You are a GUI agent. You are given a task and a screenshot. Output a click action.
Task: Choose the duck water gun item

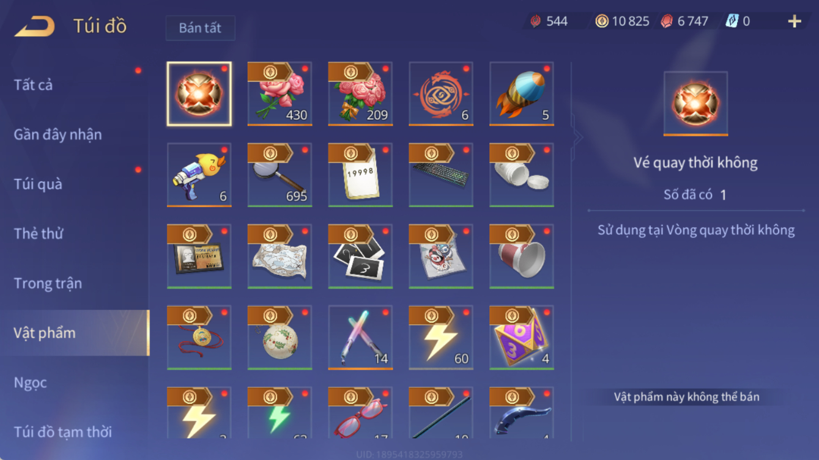(199, 175)
